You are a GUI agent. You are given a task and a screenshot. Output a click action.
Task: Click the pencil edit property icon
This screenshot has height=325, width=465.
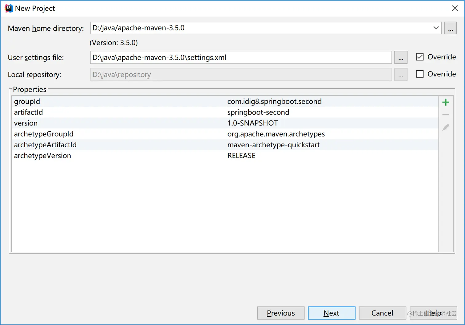point(446,127)
